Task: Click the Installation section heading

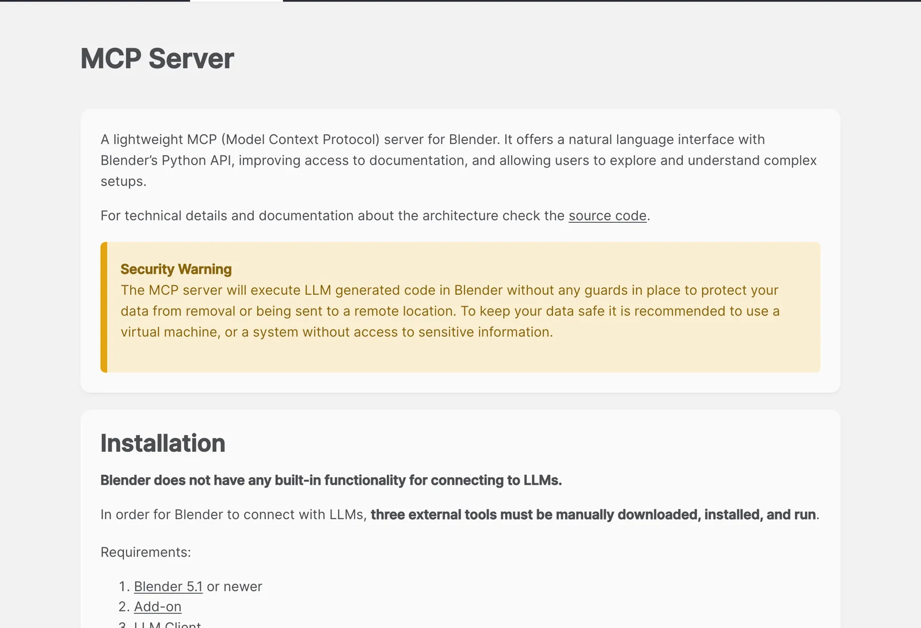Action: pyautogui.click(x=163, y=443)
